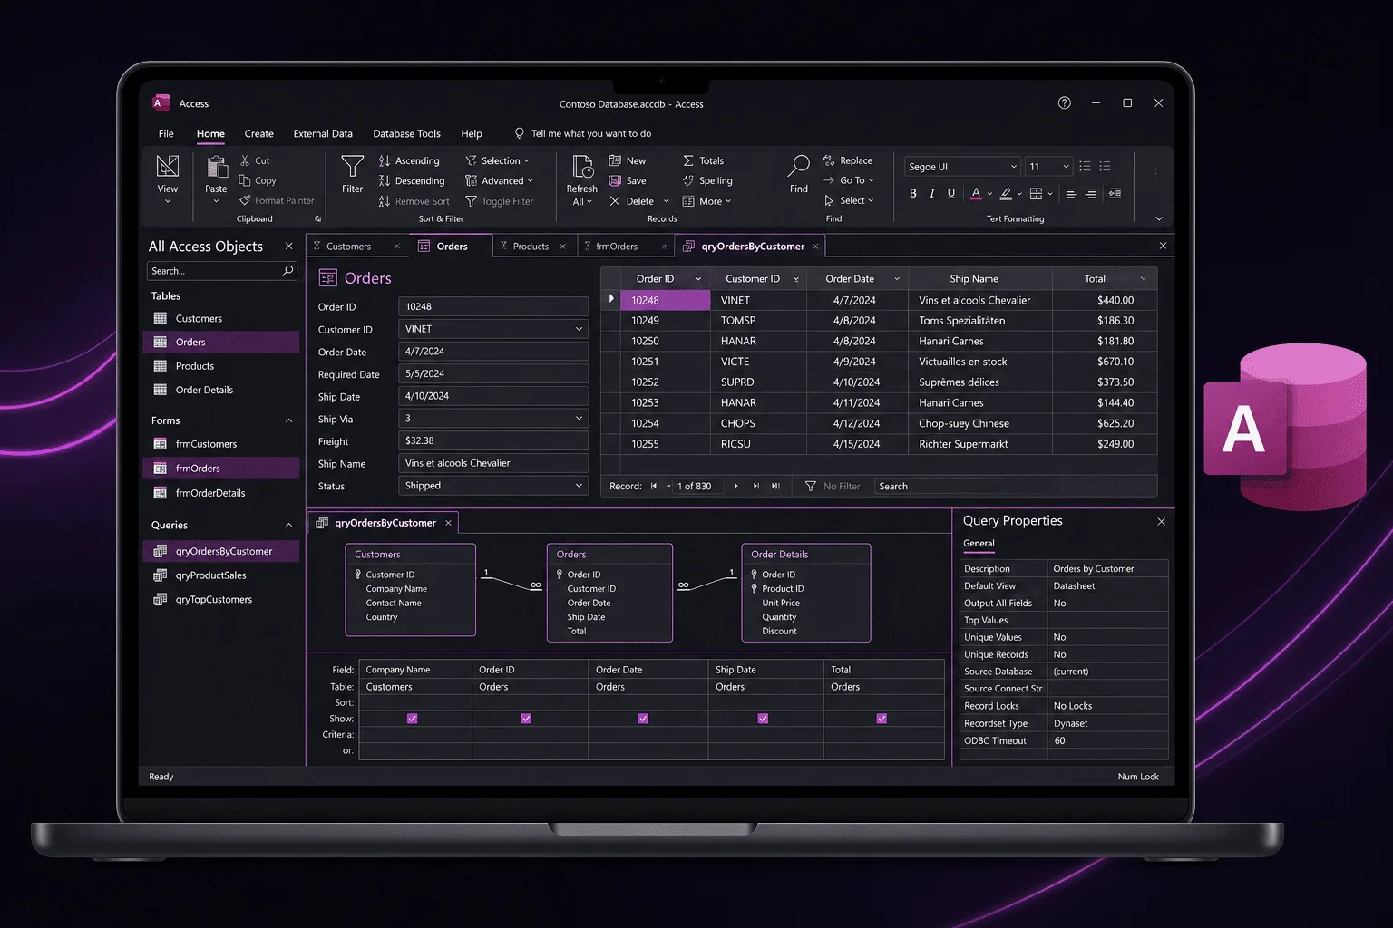Image resolution: width=1393 pixels, height=928 pixels.
Task: Sort records Descending
Action: click(x=412, y=180)
